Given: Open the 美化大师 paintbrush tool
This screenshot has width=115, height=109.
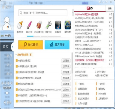Looking at the screenshot, I should [x=29, y=25].
